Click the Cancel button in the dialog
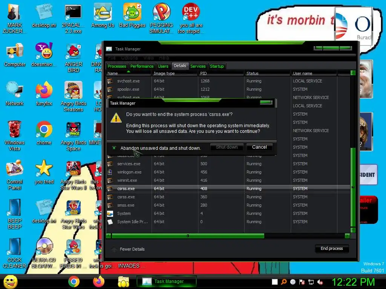This screenshot has height=289, width=386. pyautogui.click(x=259, y=147)
